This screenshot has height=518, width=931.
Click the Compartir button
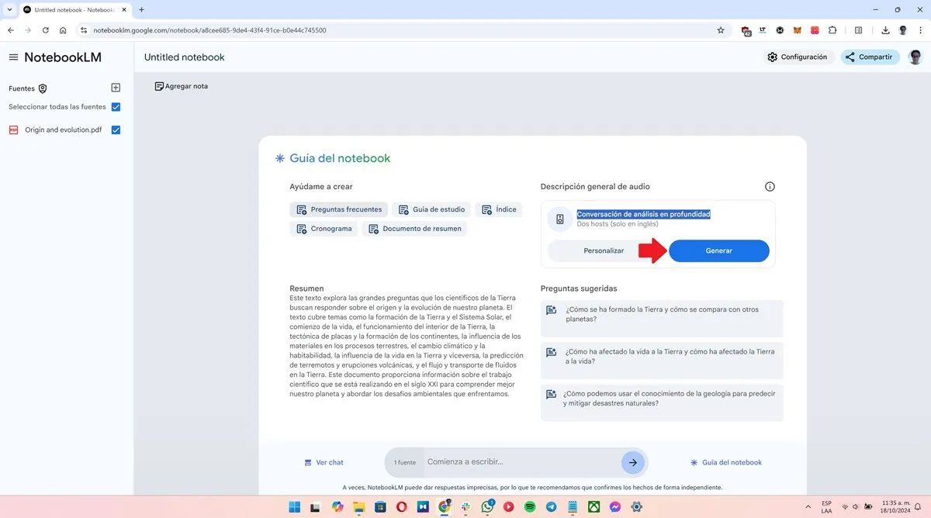870,57
